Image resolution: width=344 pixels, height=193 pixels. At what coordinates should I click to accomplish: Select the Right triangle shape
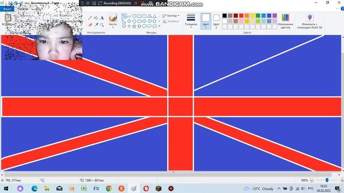click(124, 21)
